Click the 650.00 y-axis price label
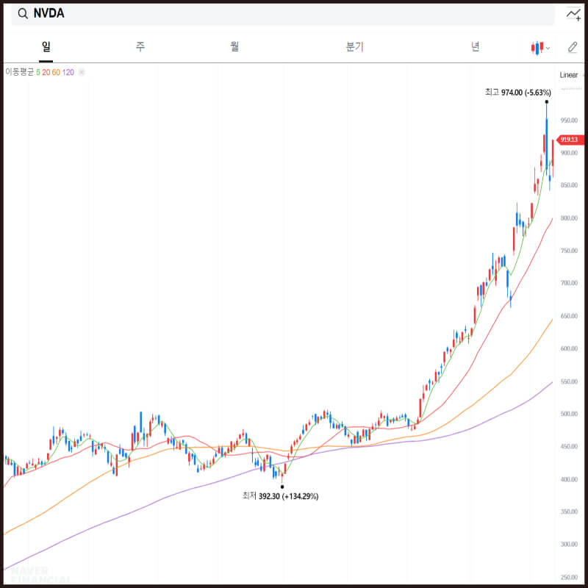The height and width of the screenshot is (588, 588). (x=569, y=316)
